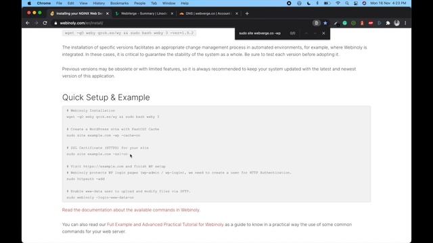The width and height of the screenshot is (433, 243).
Task: Open Read the documentation about available commands link
Action: click(131, 210)
